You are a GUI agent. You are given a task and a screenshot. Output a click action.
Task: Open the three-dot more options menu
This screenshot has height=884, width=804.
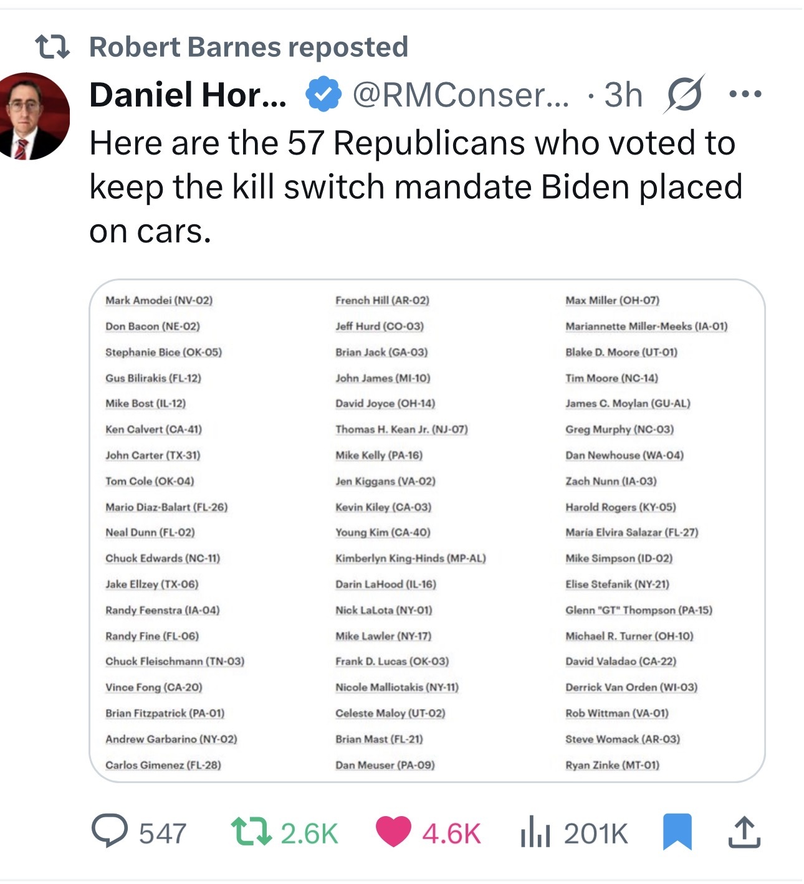point(745,95)
